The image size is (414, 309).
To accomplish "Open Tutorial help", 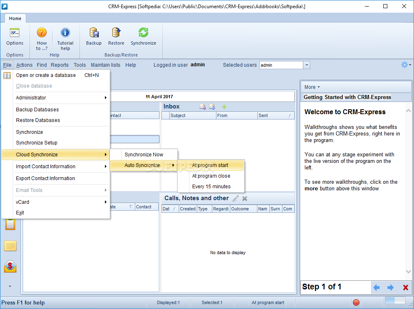I will click(65, 39).
